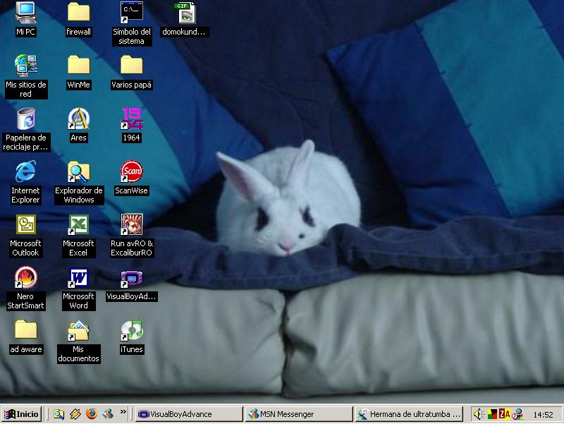
Task: Select the Papelera de reciclaje icon
Action: [26, 119]
